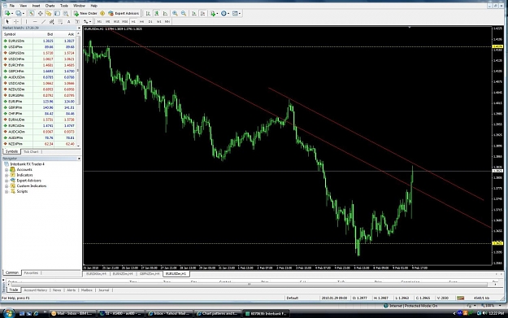508x318 pixels.
Task: Select the vertical line drawing tool
Action: click(x=27, y=21)
